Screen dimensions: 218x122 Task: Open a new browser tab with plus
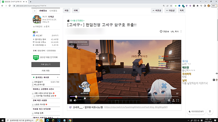point(31,2)
